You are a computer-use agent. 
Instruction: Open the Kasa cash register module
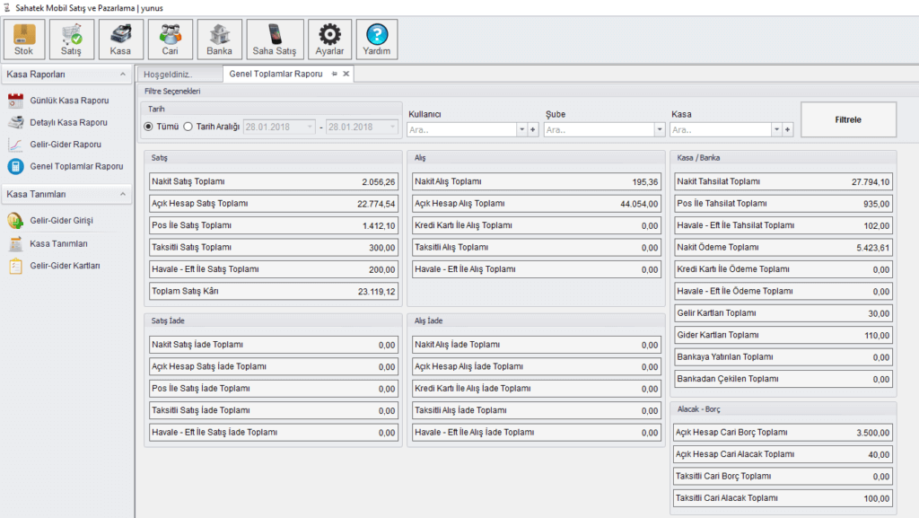120,39
